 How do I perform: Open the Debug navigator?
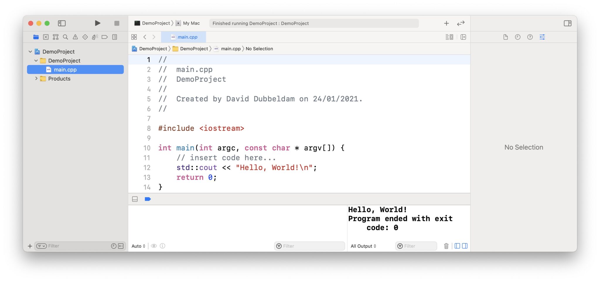[x=95, y=37]
